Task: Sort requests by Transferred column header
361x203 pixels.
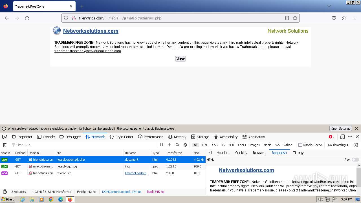Action: tap(179, 153)
